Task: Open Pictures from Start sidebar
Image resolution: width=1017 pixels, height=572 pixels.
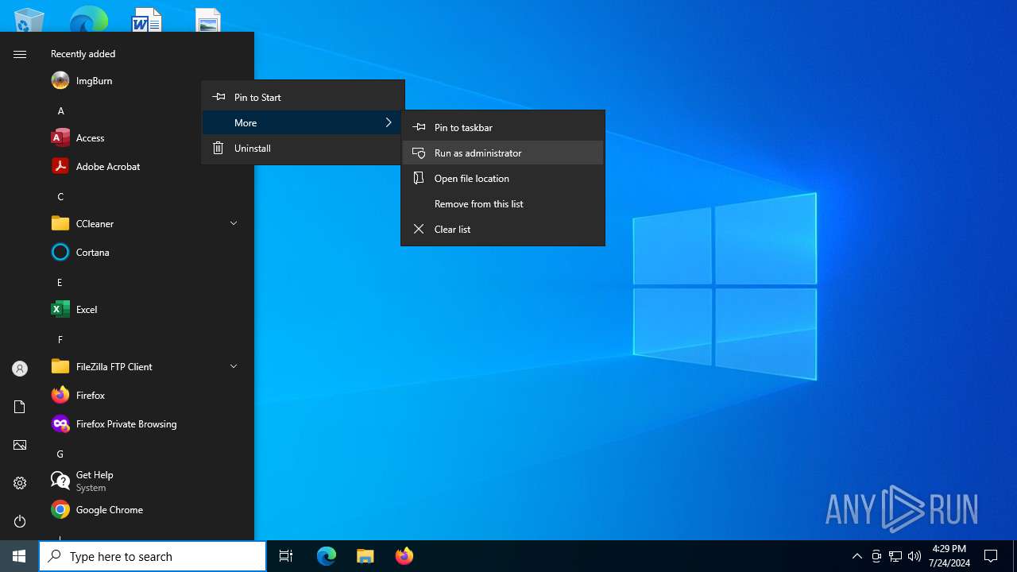Action: point(20,445)
